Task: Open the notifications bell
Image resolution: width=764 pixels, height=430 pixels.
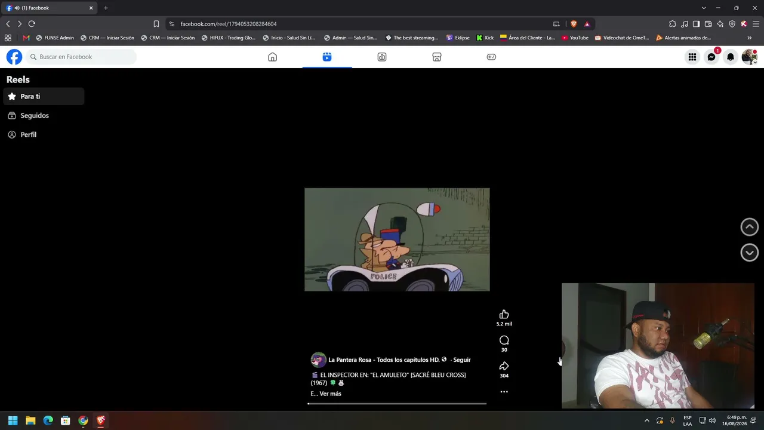Action: pos(731,57)
